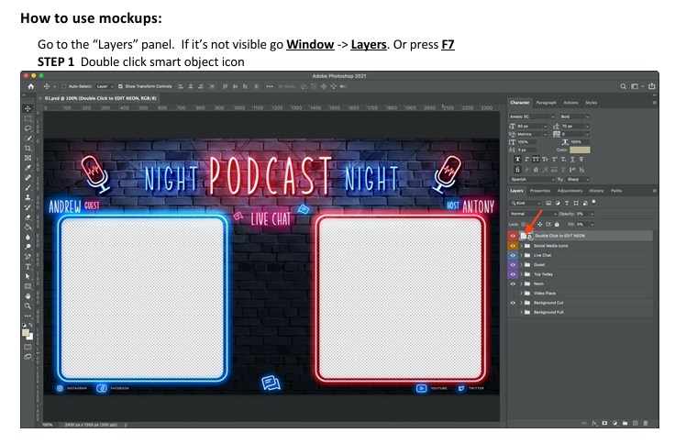Click the Underline text style button
Screen dimensions: 675x444
[572, 160]
